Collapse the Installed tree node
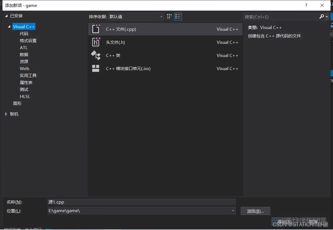This screenshot has width=333, height=230. [x=6, y=16]
